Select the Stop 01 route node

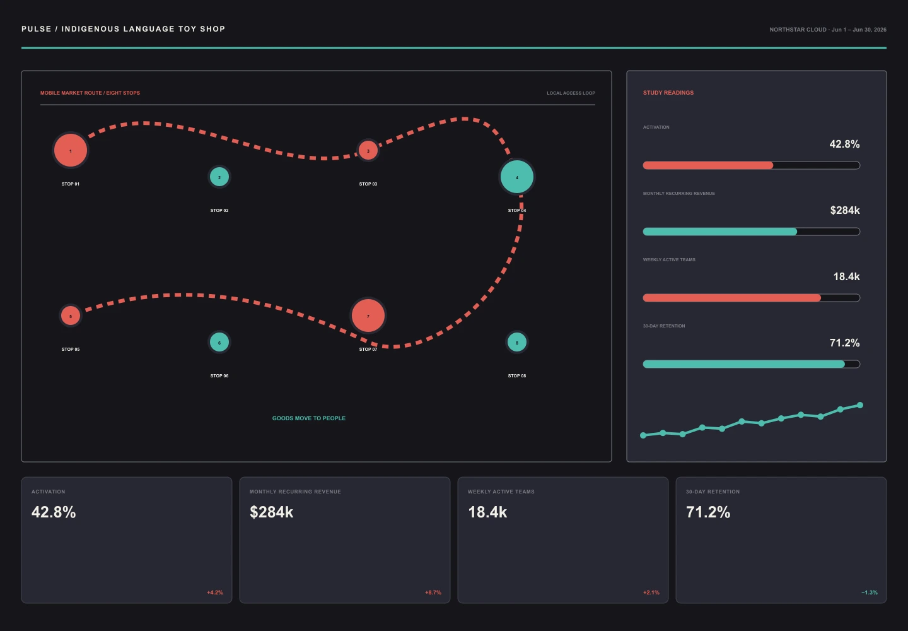[x=71, y=150]
